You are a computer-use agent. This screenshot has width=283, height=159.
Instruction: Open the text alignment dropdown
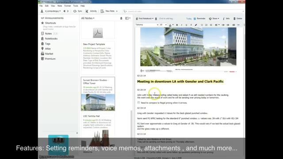217,25
